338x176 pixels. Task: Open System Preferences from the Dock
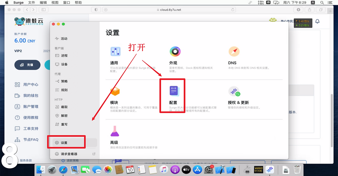tap(209, 170)
